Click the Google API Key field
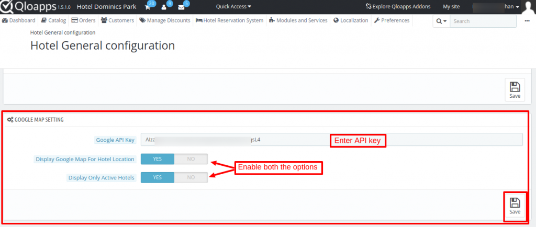536x227 pixels. [x=331, y=140]
